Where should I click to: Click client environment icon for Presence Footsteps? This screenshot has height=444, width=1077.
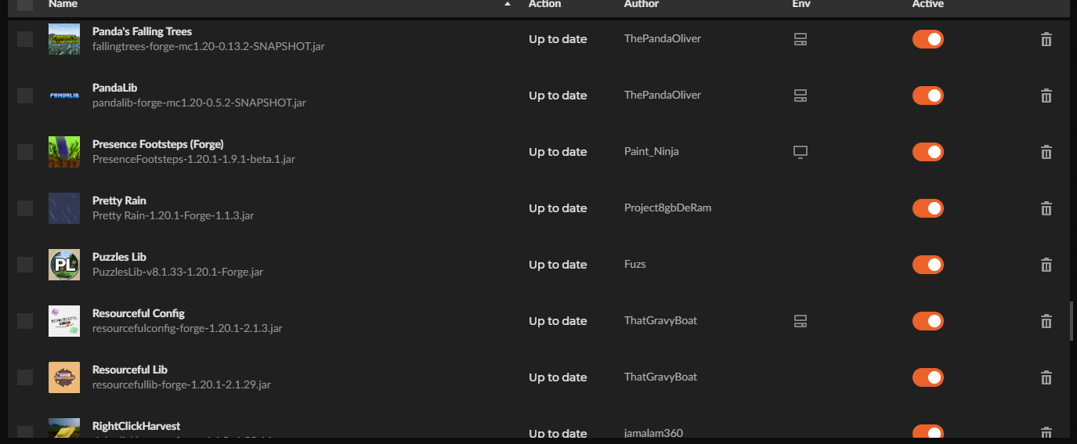pos(800,152)
